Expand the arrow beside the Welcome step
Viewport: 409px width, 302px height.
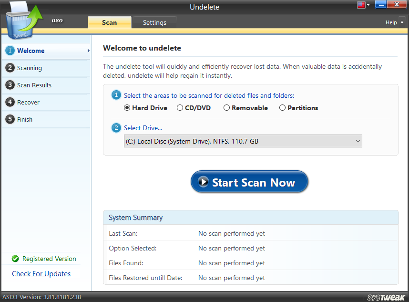[x=88, y=51]
